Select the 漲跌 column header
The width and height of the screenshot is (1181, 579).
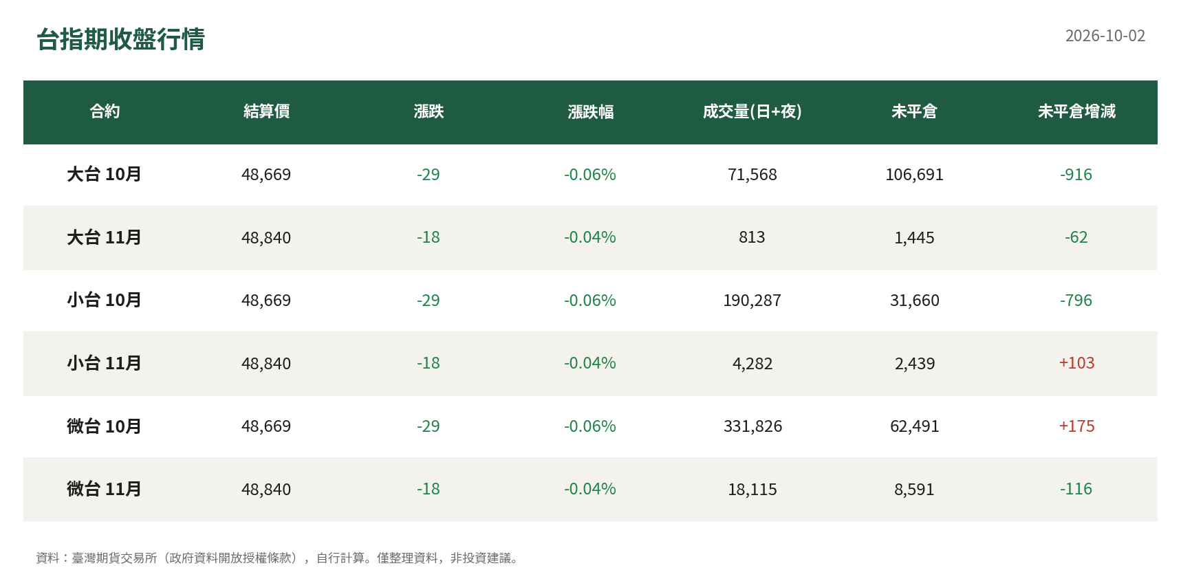pyautogui.click(x=429, y=111)
